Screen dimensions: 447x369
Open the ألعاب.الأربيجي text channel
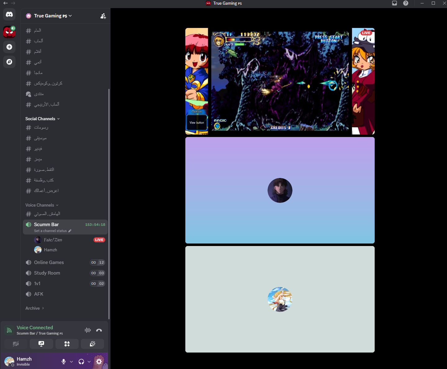(x=65, y=104)
